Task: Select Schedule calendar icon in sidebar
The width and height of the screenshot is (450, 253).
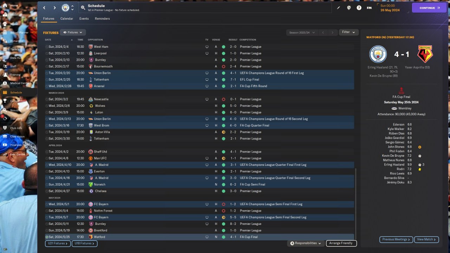Action: click(x=5, y=92)
